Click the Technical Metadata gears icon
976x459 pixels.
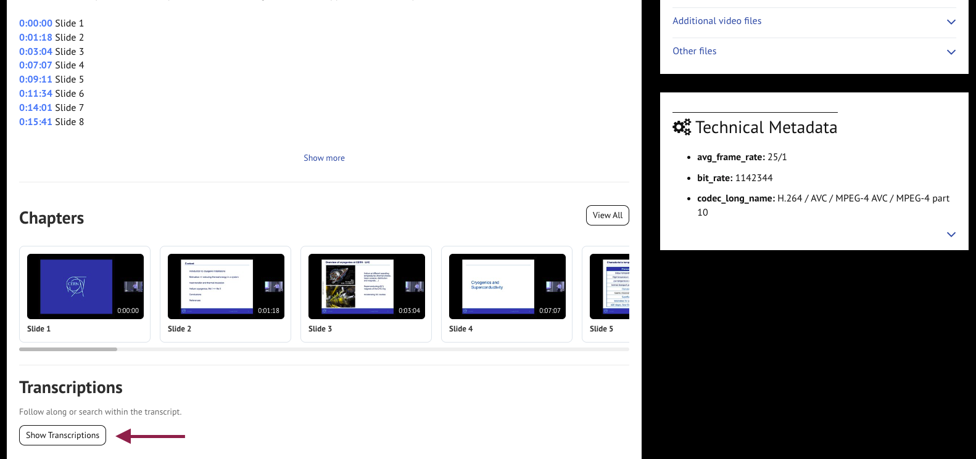[x=682, y=128]
